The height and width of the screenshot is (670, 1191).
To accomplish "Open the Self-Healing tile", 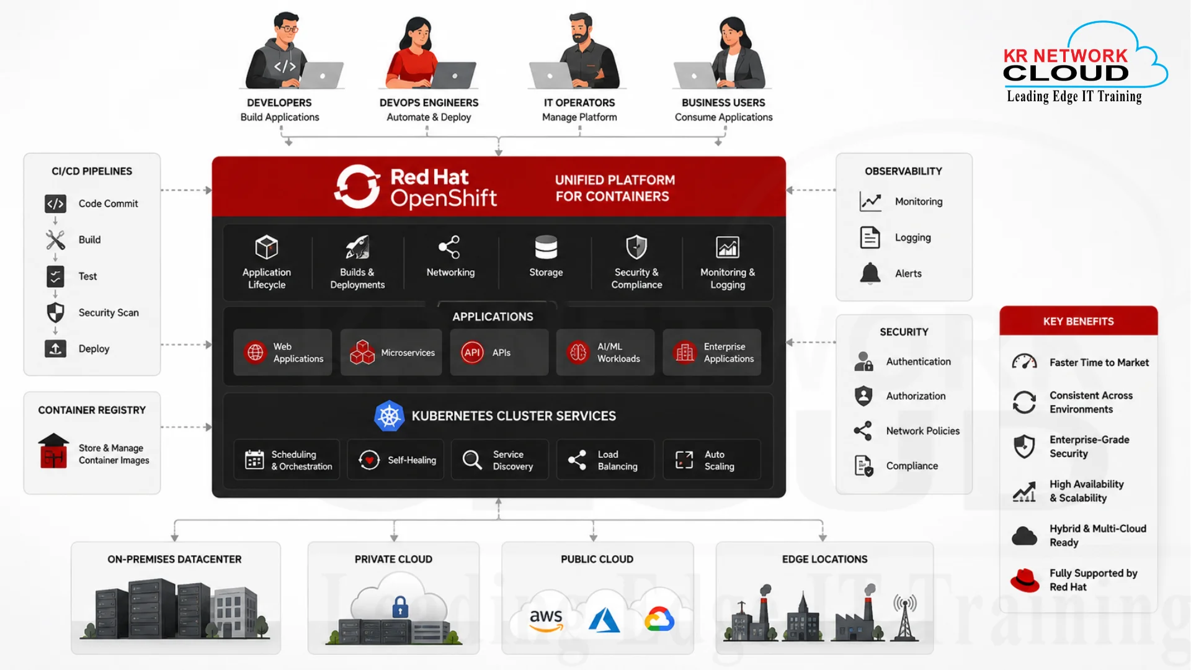I will [x=396, y=460].
